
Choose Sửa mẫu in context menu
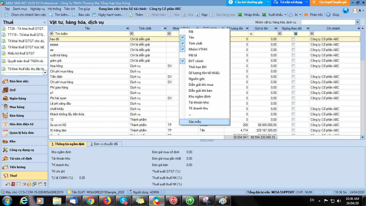click(x=204, y=122)
